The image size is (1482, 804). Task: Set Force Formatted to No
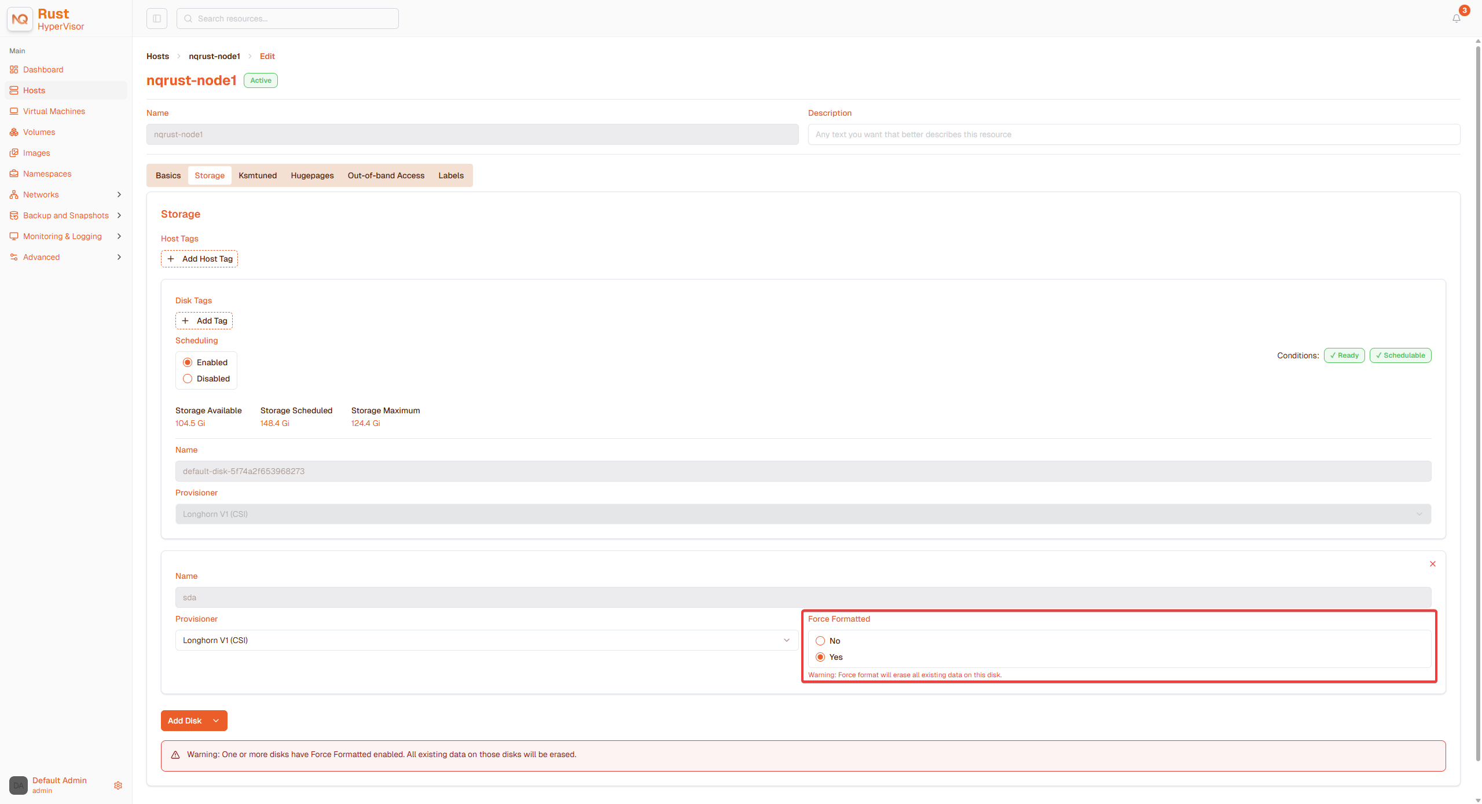(x=820, y=641)
